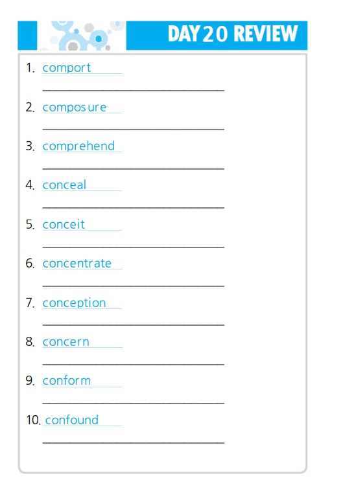343x491 pixels.
Task: Click the DAY 20 REVIEW header title
Action: coord(232,34)
